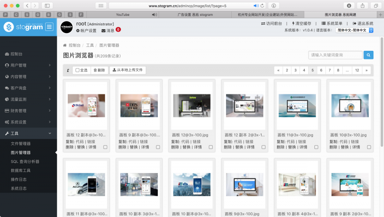Check the 画板 12 副本 2@3x image checkbox
This screenshot has width=384, height=217.
264,147
